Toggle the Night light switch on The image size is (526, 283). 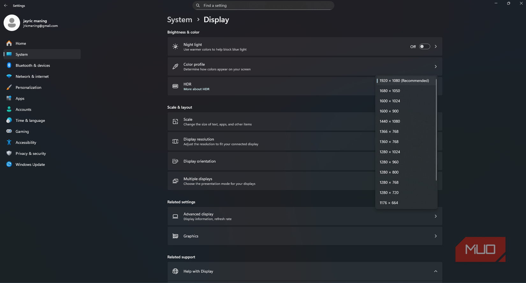click(x=424, y=47)
